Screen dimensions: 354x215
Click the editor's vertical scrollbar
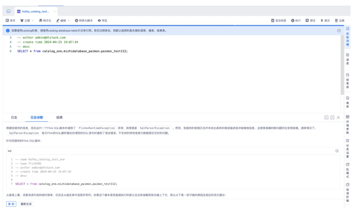(342, 65)
